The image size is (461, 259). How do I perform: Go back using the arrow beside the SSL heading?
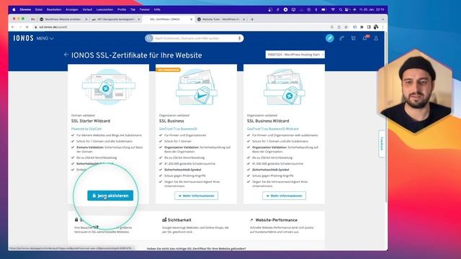point(66,55)
